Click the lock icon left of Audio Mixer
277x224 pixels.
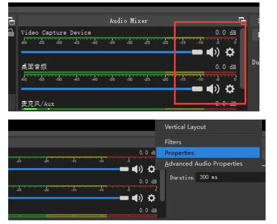11,33
